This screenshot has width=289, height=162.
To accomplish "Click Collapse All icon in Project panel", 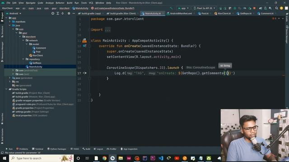I will click(62, 13).
